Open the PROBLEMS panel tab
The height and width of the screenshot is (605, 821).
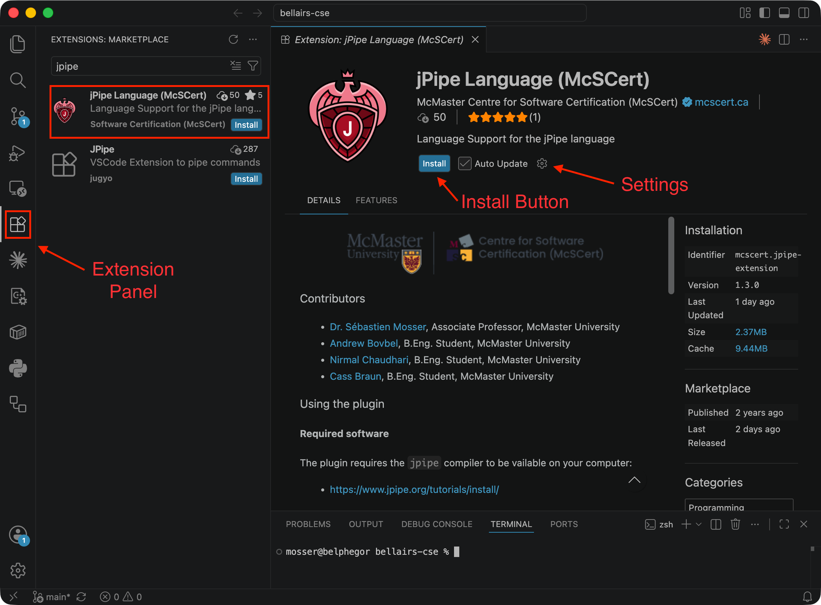(x=308, y=524)
